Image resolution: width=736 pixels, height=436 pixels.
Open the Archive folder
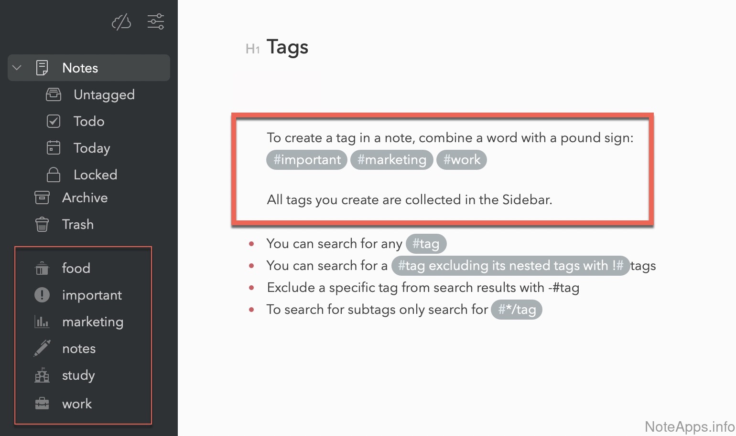tap(85, 197)
